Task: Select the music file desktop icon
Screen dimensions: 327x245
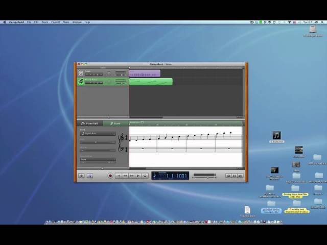Action: pyautogui.click(x=276, y=135)
